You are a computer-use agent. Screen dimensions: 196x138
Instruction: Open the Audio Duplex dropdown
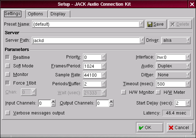(x=173, y=66)
